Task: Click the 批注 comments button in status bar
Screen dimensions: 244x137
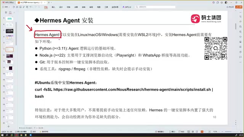Action: click(x=181, y=132)
